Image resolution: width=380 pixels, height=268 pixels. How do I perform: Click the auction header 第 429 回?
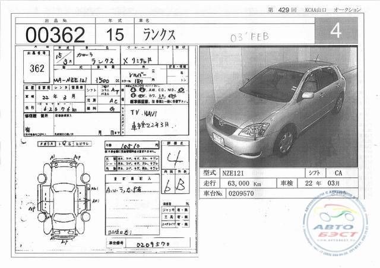(282, 10)
